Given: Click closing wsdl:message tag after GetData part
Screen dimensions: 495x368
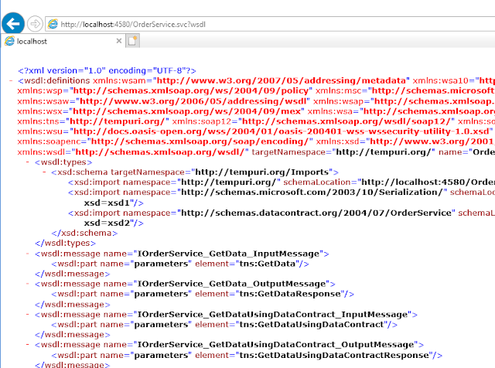Looking at the screenshot, I should click(x=72, y=274).
